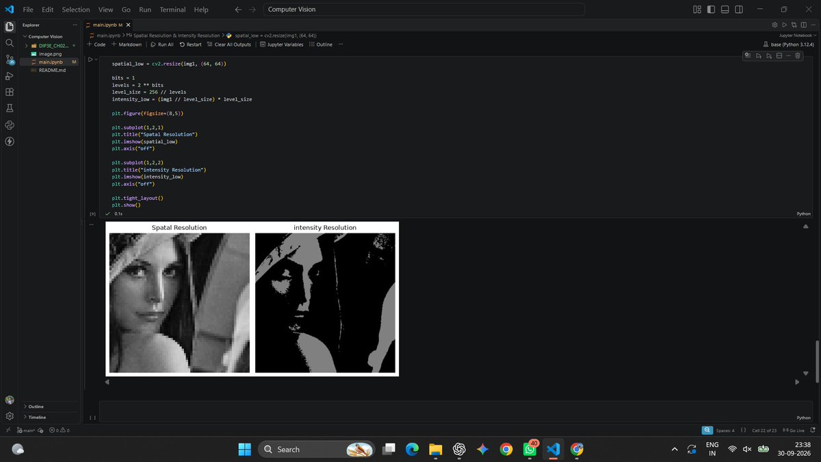This screenshot has width=821, height=462.
Task: Open the Search view in activity bar
Action: tap(10, 42)
